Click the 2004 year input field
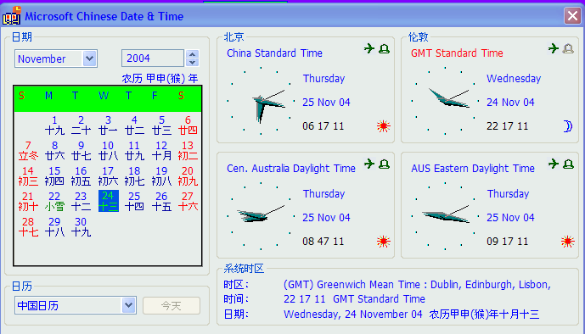585x334 pixels. [x=153, y=58]
